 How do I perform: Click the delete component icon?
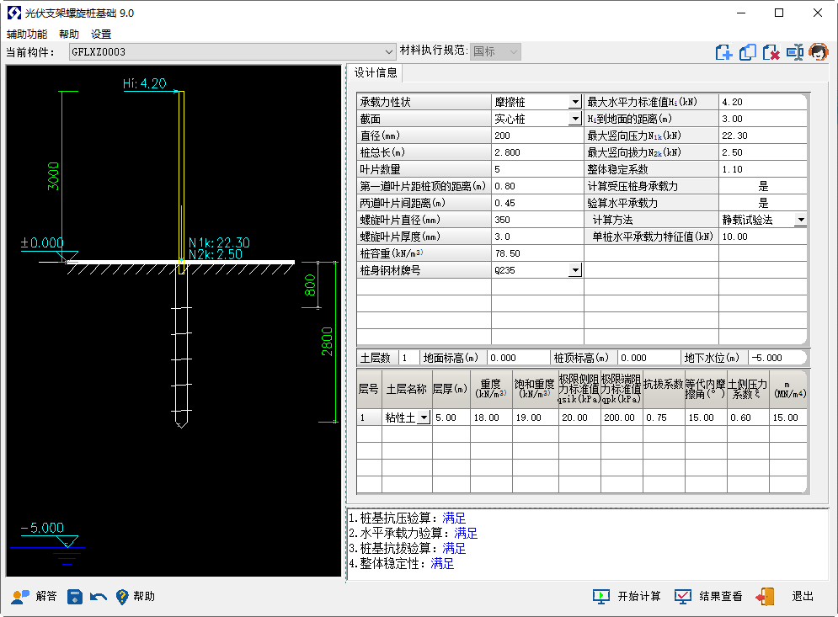coord(771,52)
